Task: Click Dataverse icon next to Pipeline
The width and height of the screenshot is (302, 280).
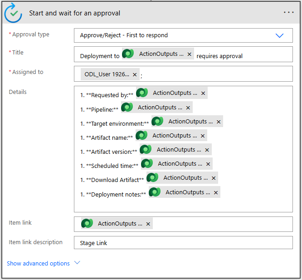Action: (127, 108)
